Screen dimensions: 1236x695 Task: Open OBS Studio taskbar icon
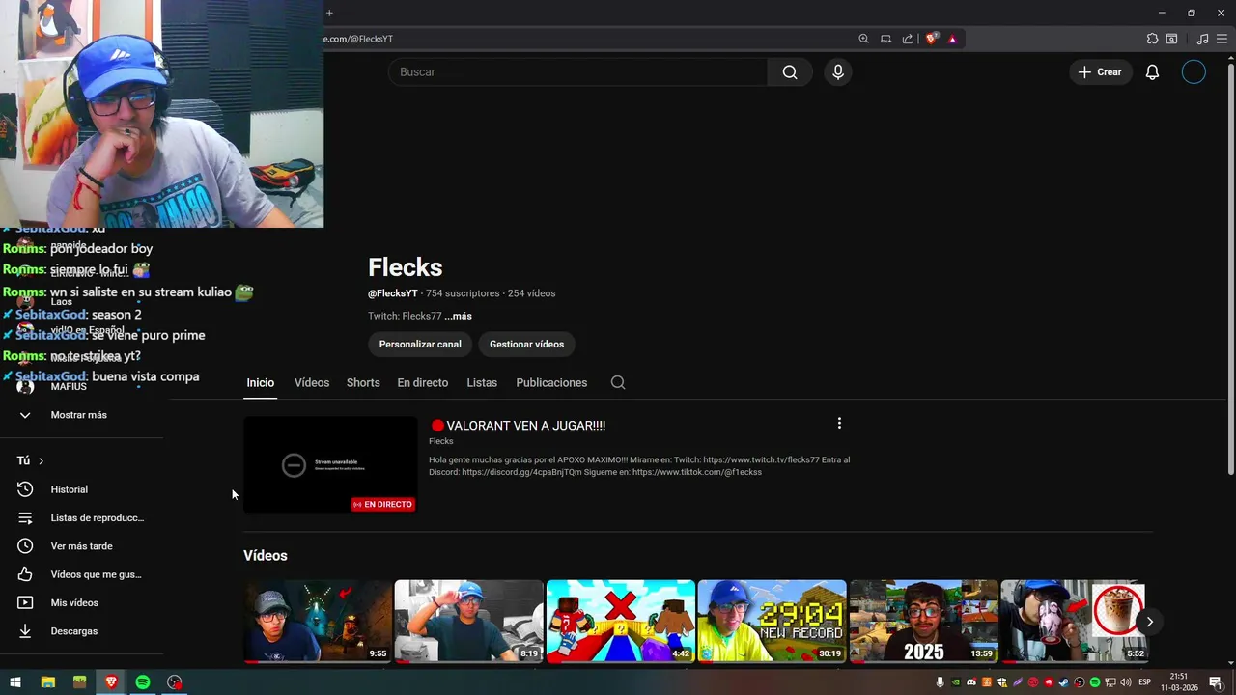click(175, 682)
